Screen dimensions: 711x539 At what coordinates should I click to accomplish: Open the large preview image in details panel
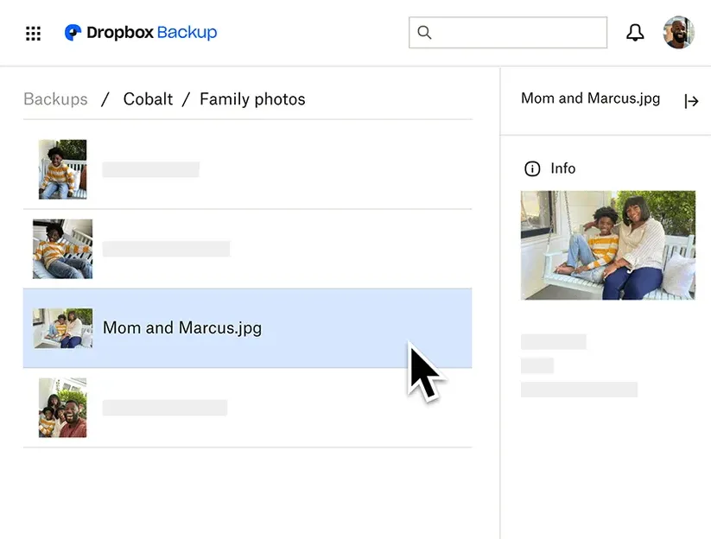(608, 245)
